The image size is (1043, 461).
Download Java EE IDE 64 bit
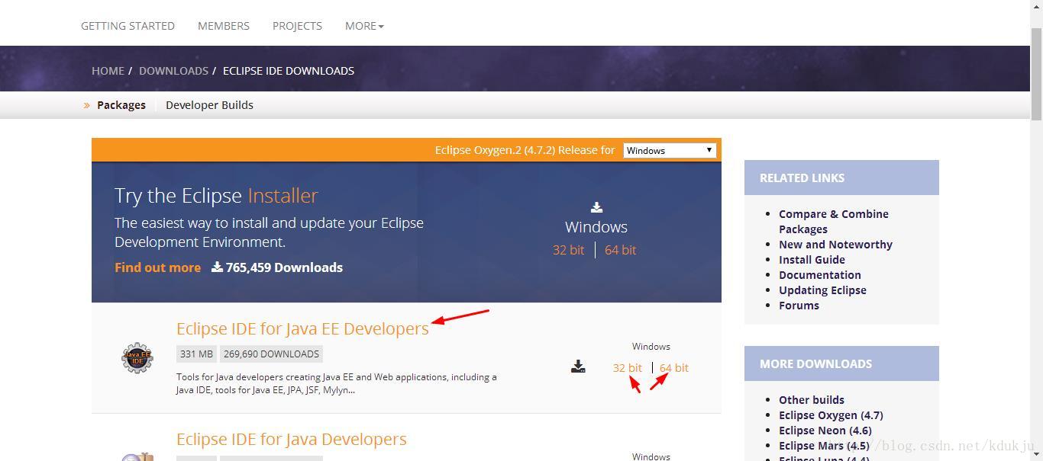[x=673, y=367]
